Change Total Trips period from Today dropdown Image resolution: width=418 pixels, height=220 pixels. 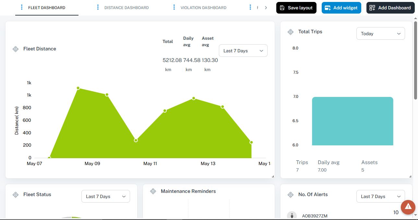point(380,33)
